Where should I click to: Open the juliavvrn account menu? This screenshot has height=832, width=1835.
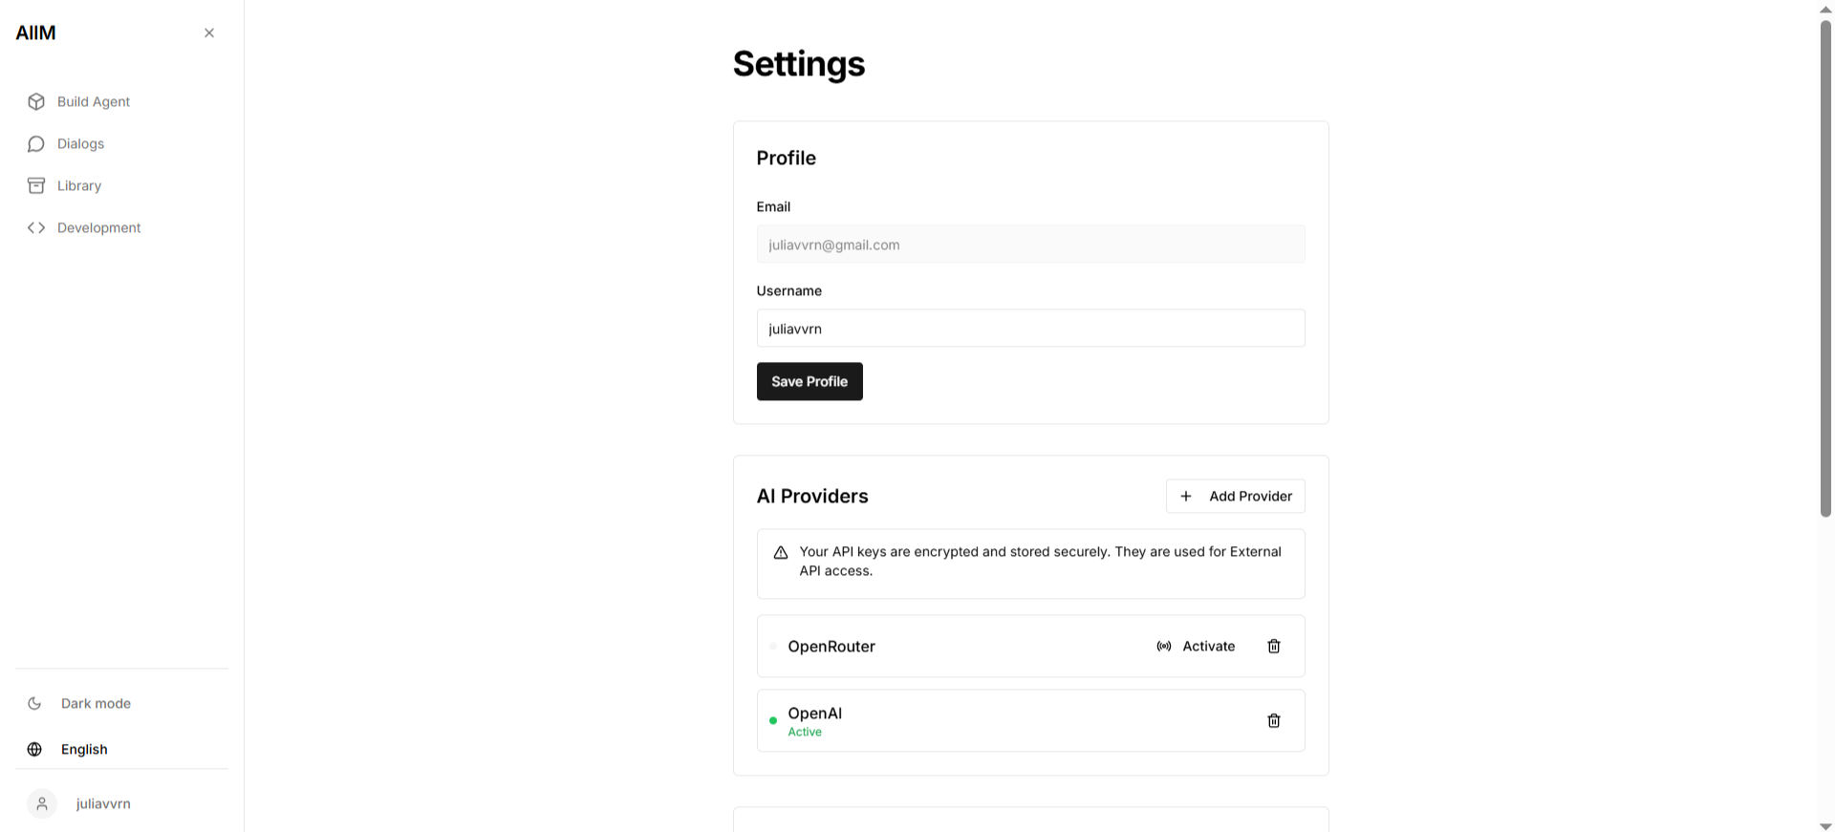[103, 804]
